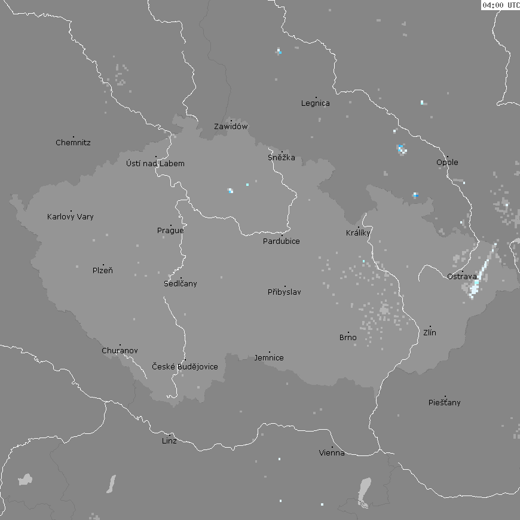Screen dimensions: 520x520
Task: Click the Přibyslav station label
Action: [285, 292]
